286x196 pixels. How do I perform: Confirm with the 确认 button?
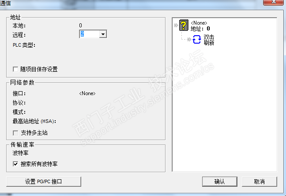click(x=220, y=181)
